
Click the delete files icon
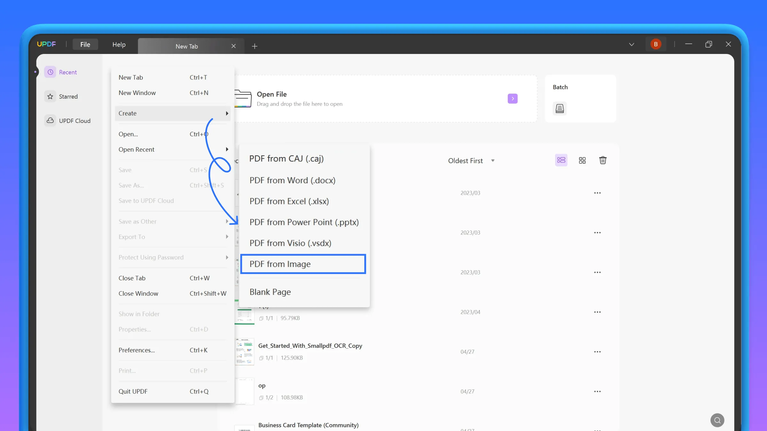click(603, 160)
